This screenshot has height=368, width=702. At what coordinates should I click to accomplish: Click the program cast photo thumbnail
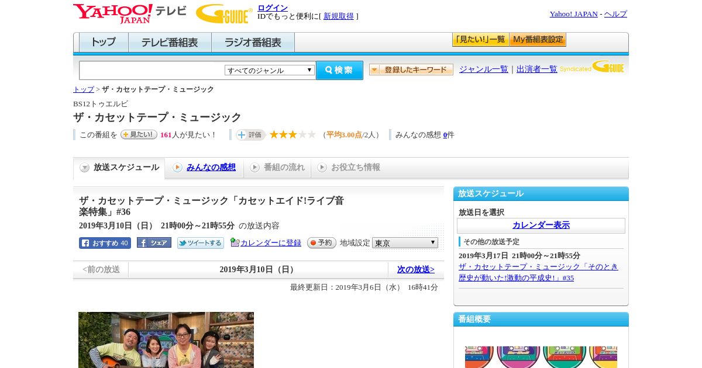click(x=166, y=340)
